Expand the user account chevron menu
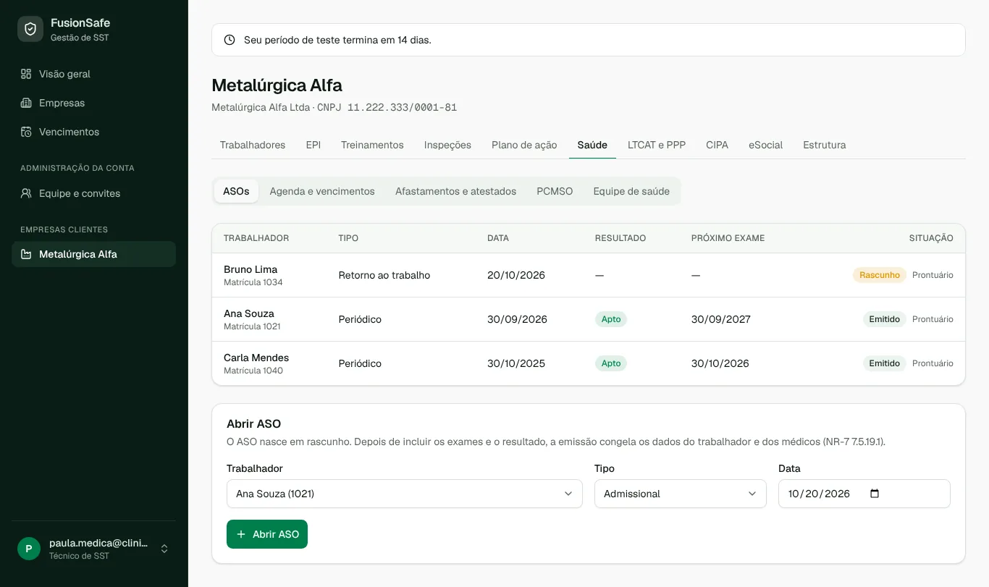 (164, 549)
